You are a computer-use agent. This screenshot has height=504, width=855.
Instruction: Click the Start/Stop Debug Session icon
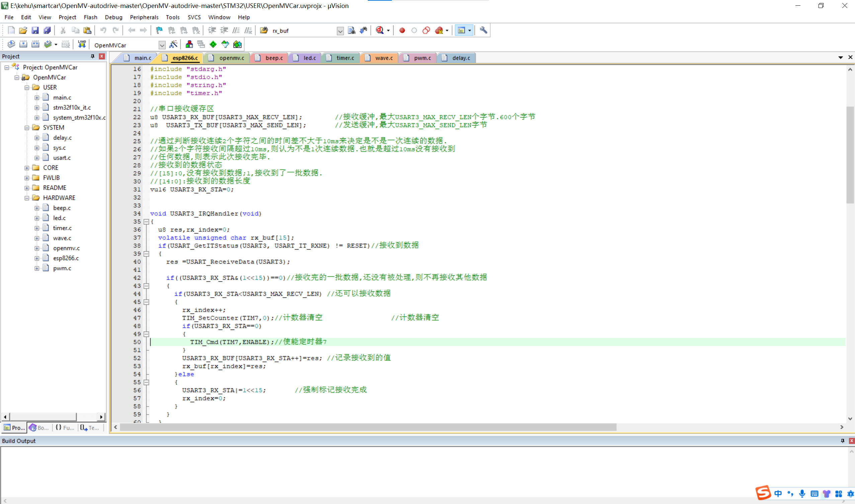click(x=379, y=30)
